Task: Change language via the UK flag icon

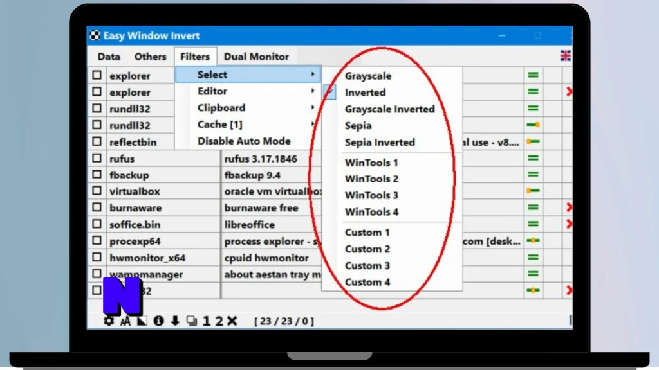Action: coord(565,56)
